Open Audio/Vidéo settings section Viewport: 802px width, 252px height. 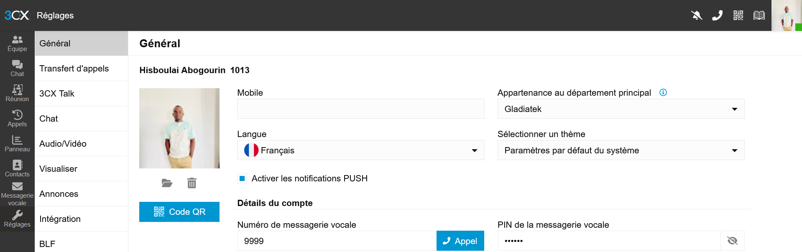point(81,144)
